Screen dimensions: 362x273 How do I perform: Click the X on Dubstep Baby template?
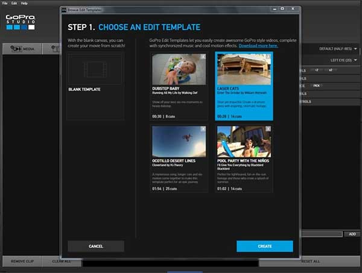coord(203,57)
